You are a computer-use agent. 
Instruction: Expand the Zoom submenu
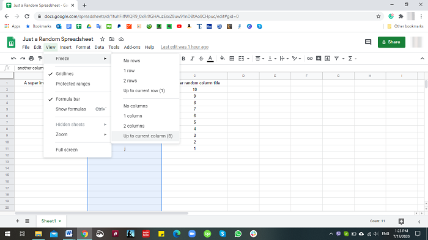(78, 134)
